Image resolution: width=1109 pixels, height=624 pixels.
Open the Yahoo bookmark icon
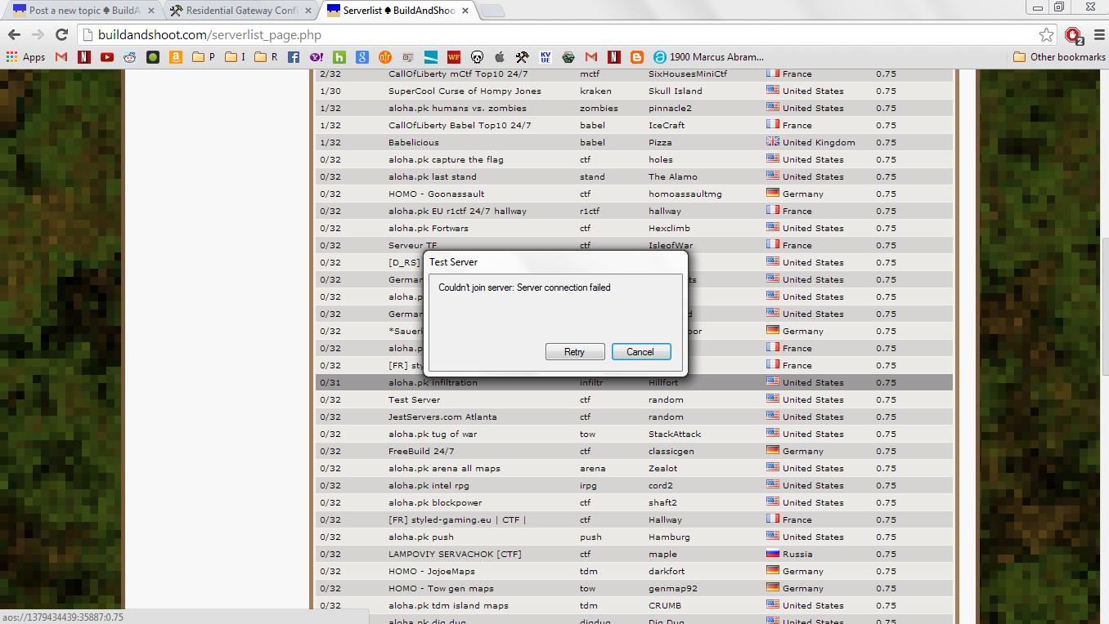(316, 57)
